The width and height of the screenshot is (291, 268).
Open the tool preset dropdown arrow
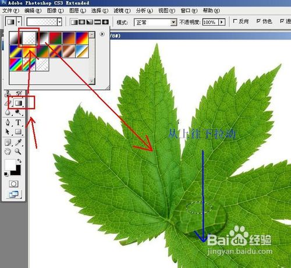(x=19, y=22)
